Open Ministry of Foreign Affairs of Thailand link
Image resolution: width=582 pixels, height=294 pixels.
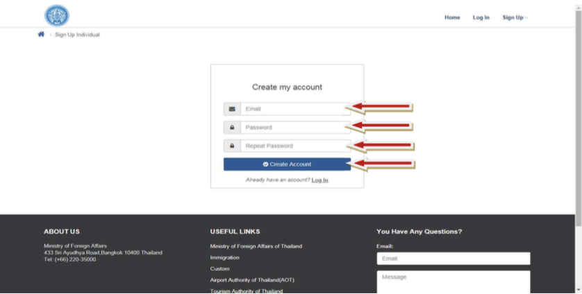click(256, 246)
